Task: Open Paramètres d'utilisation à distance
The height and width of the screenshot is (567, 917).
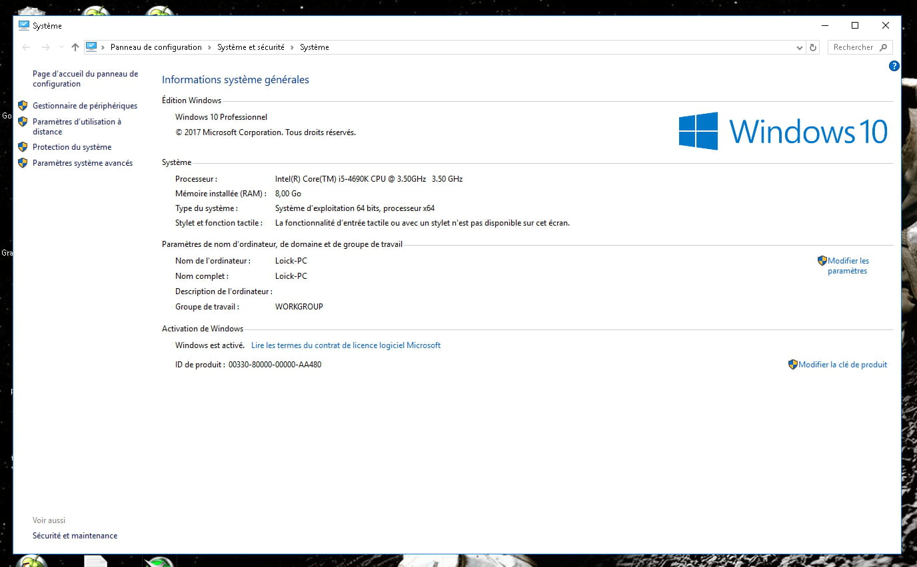Action: click(77, 126)
